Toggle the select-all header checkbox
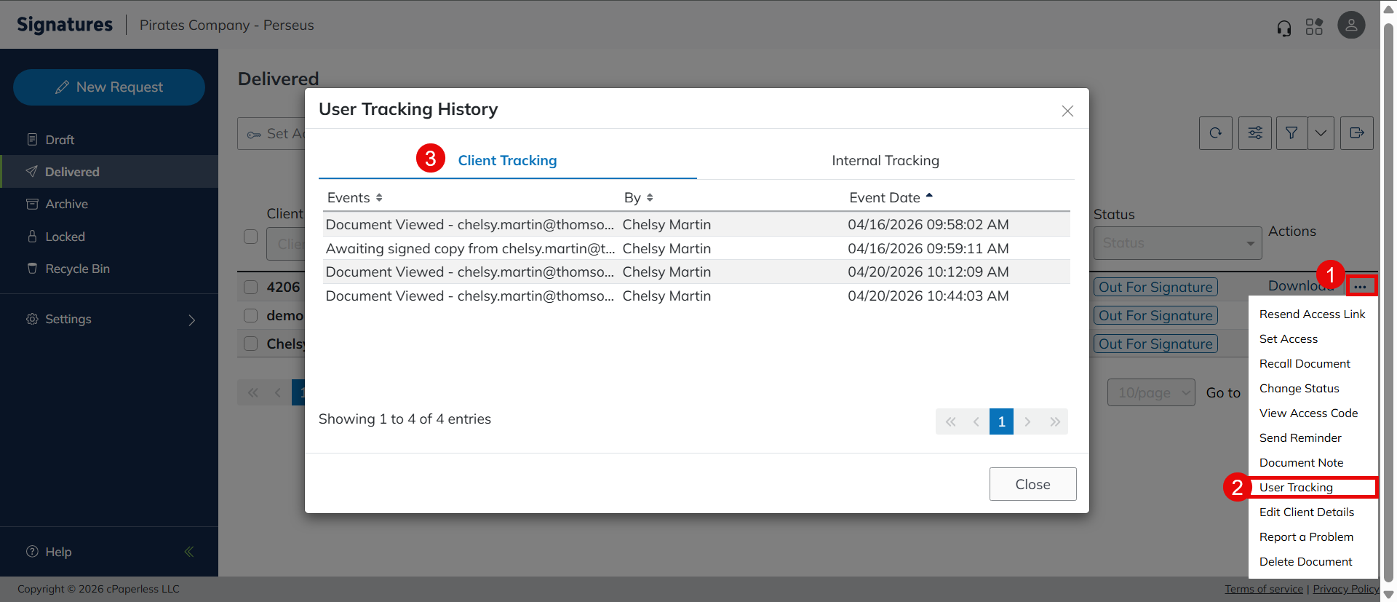Screen dimensions: 1397x602 pyautogui.click(x=251, y=237)
